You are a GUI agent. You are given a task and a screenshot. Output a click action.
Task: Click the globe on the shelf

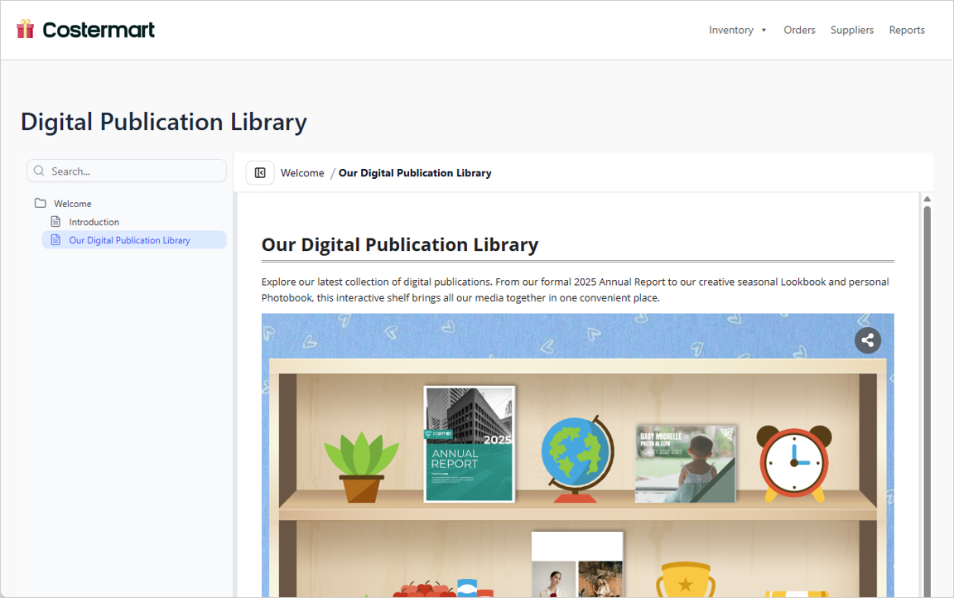point(577,458)
